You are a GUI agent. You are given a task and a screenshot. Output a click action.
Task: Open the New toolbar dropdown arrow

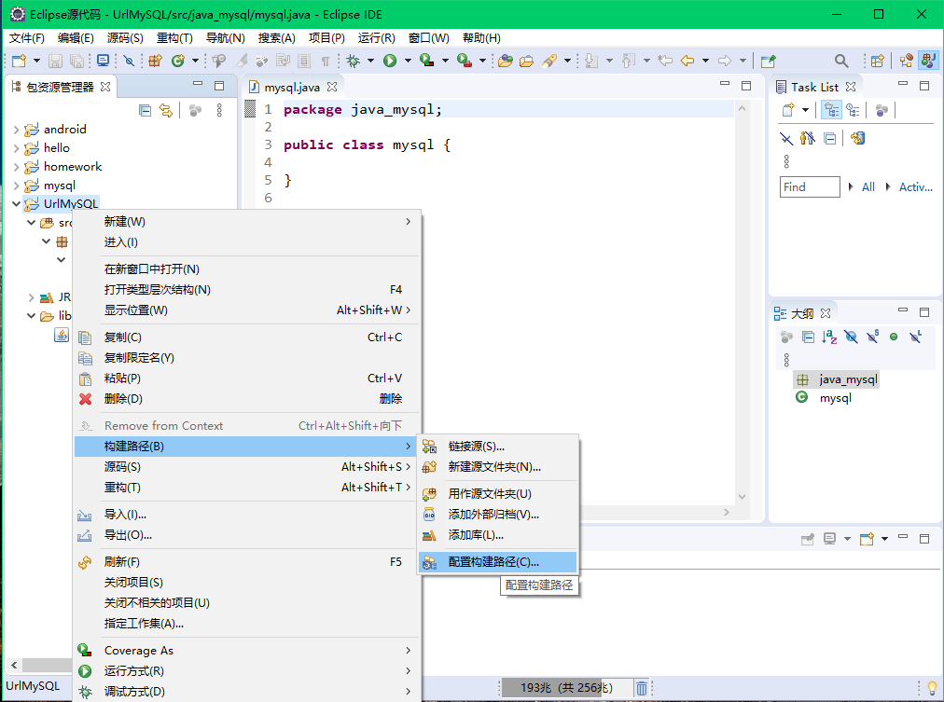click(x=35, y=61)
